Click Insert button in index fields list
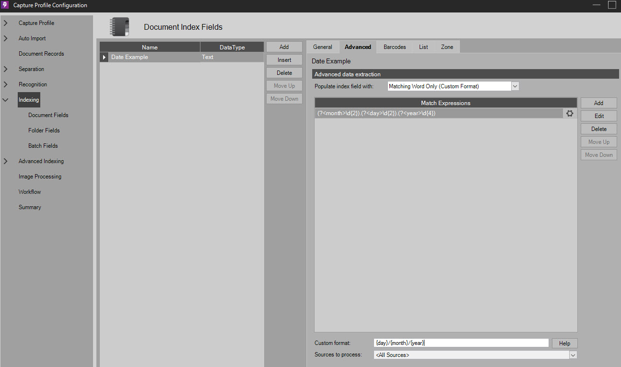The width and height of the screenshot is (621, 367). click(284, 60)
